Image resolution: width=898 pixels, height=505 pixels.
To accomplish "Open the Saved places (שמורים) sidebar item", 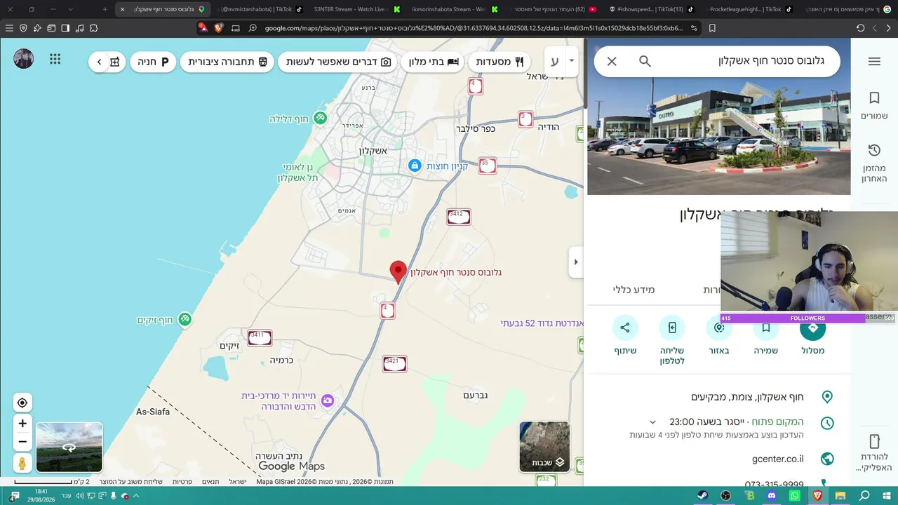I will coord(874,106).
